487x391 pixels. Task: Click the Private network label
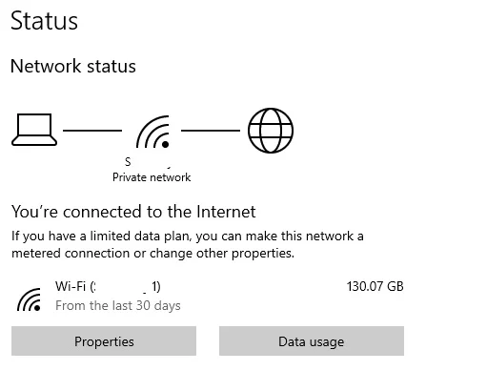pos(152,177)
